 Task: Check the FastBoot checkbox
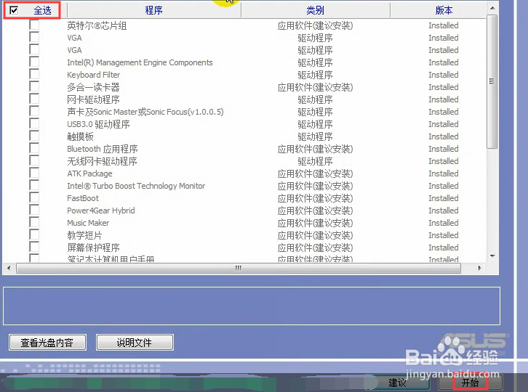point(34,197)
